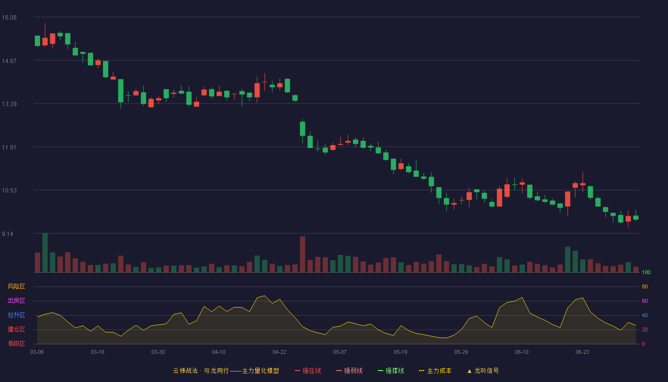Click the 05-07 date label

[340, 352]
